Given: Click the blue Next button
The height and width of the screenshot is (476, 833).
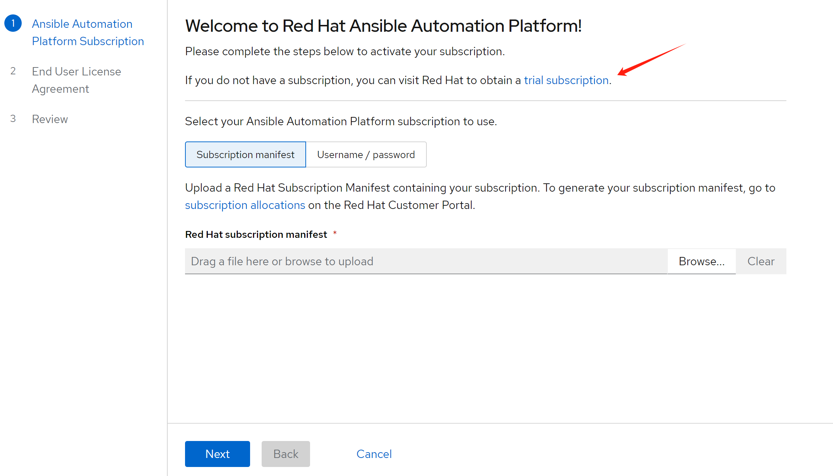Looking at the screenshot, I should click(x=217, y=454).
